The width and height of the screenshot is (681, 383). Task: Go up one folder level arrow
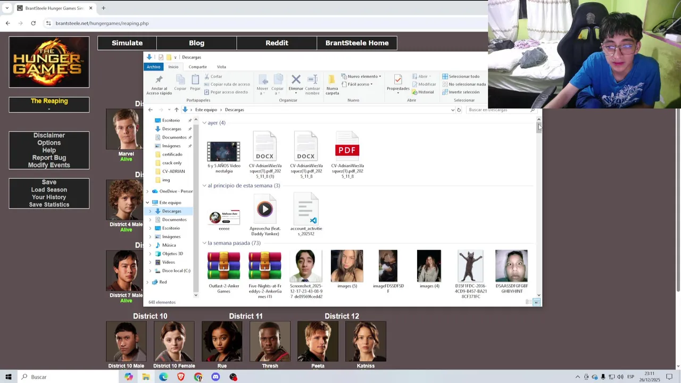pyautogui.click(x=177, y=110)
